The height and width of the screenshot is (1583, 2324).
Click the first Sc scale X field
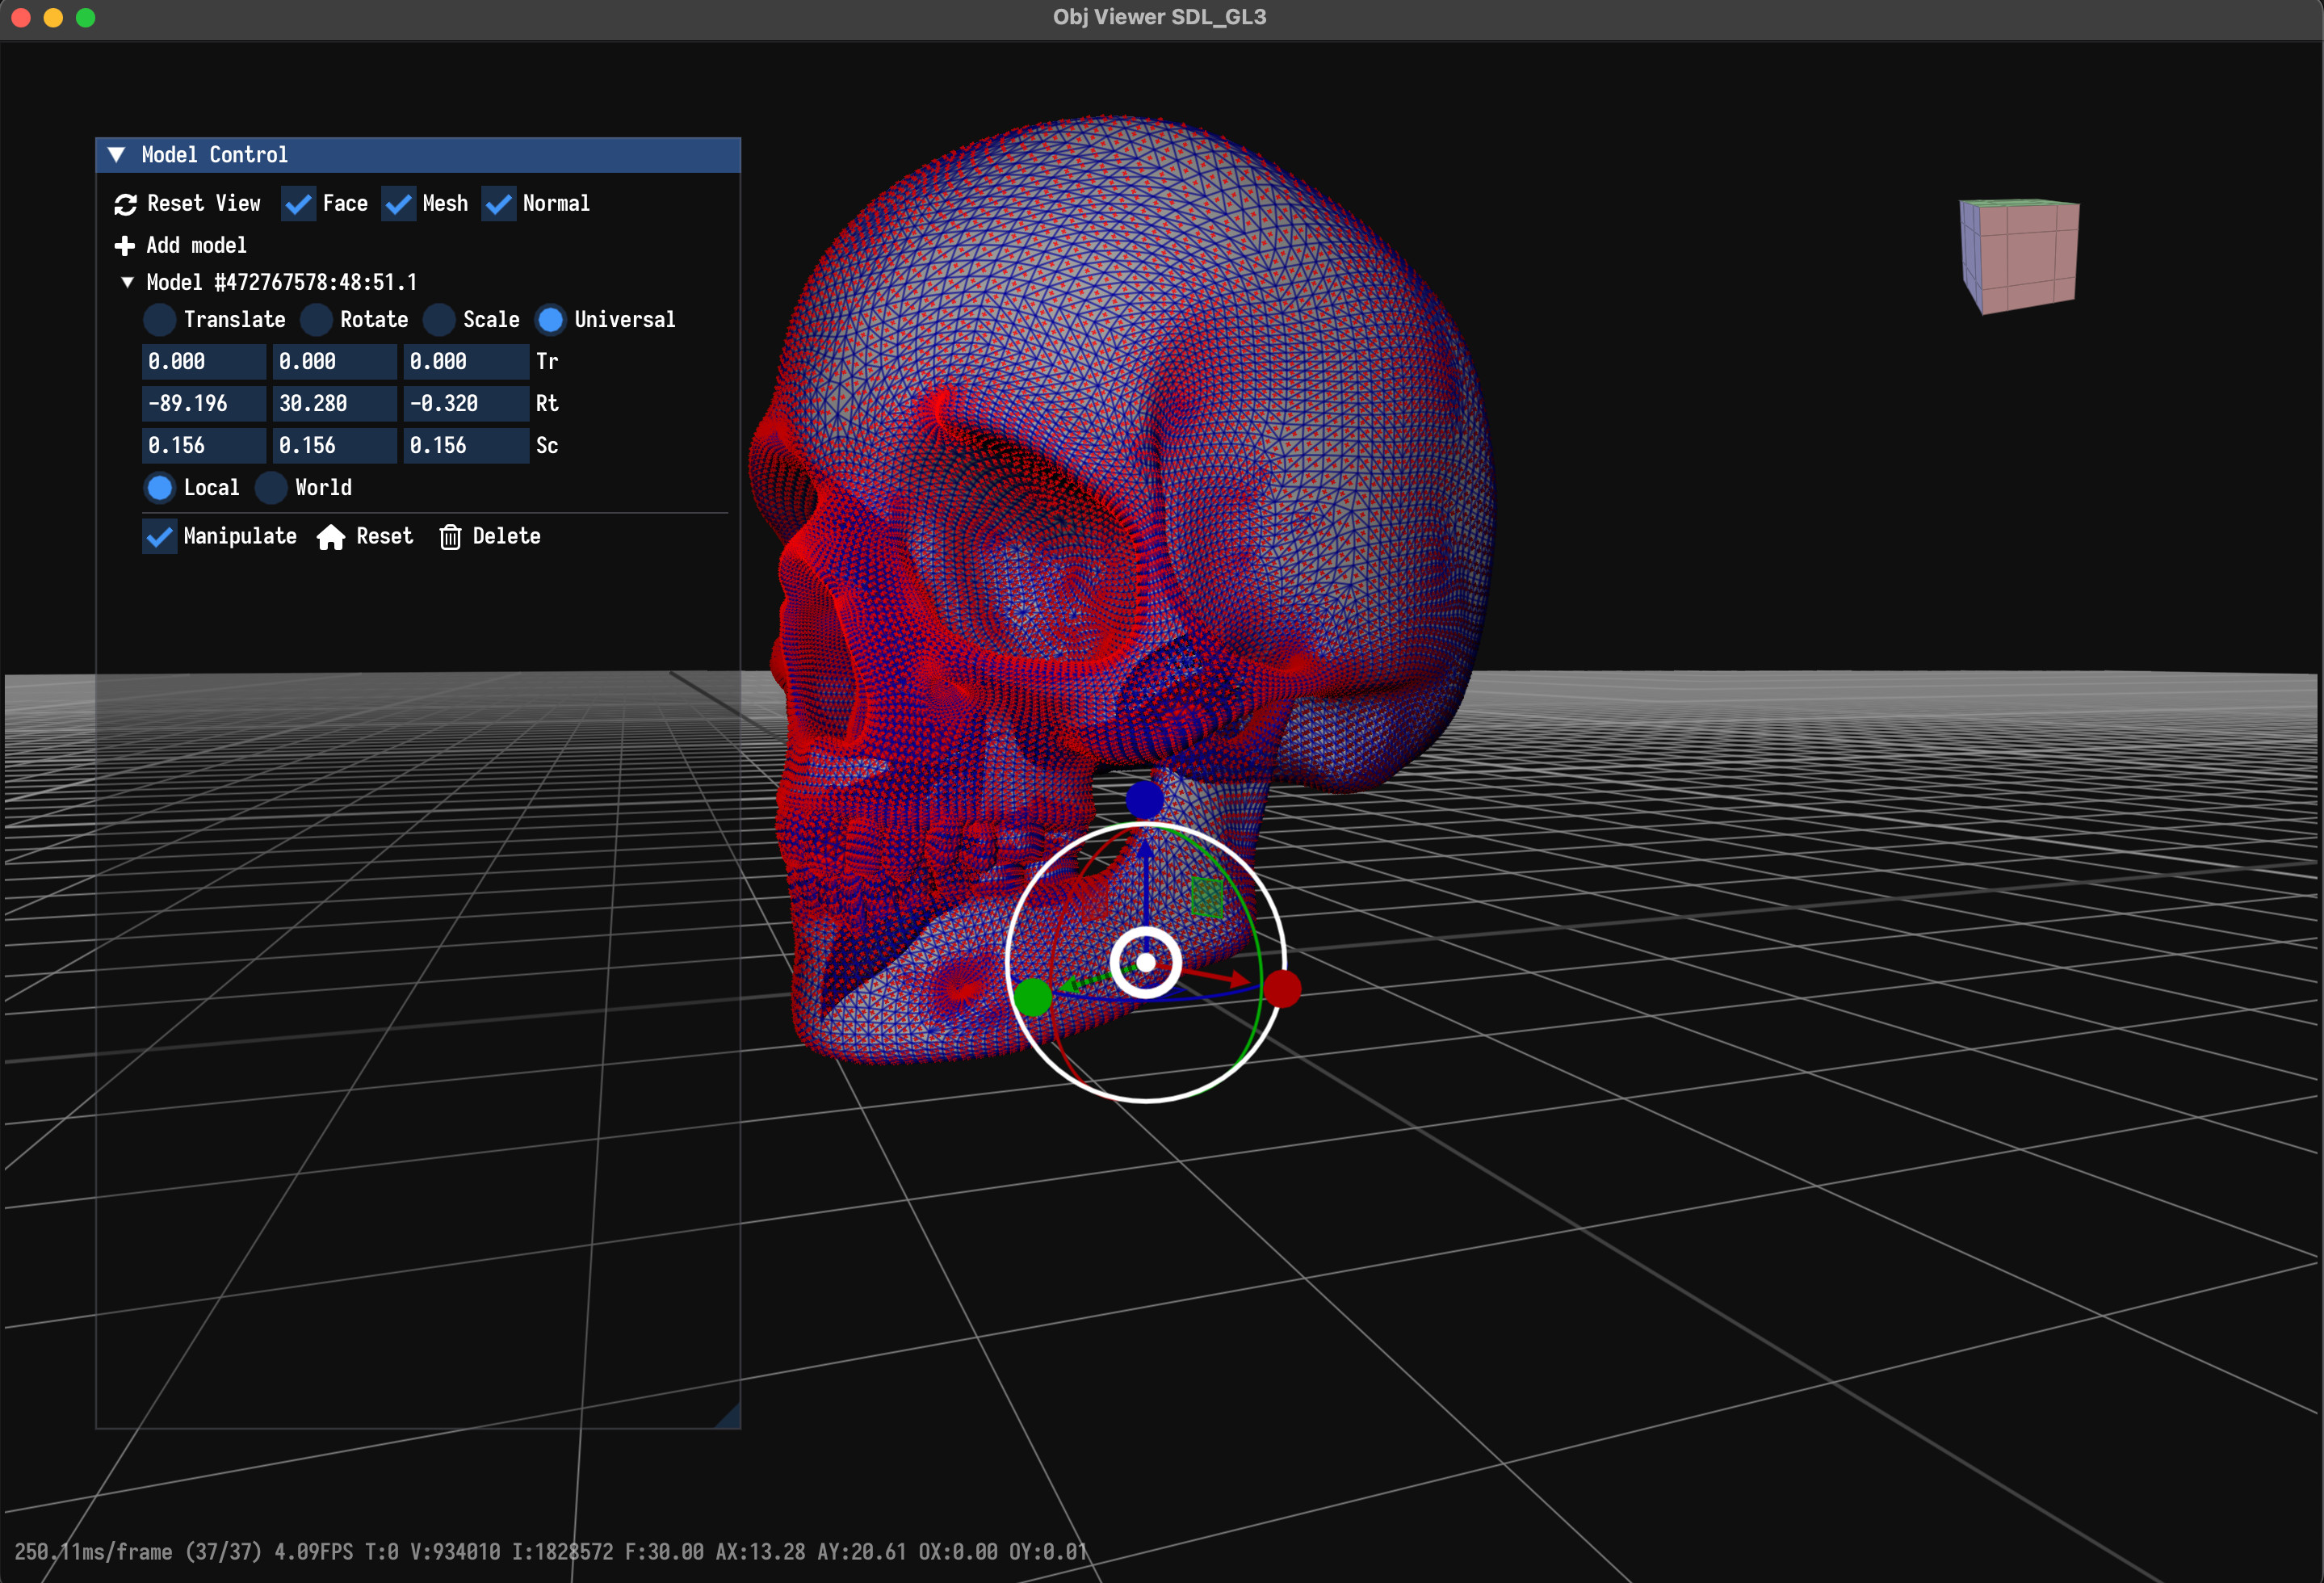pos(204,446)
